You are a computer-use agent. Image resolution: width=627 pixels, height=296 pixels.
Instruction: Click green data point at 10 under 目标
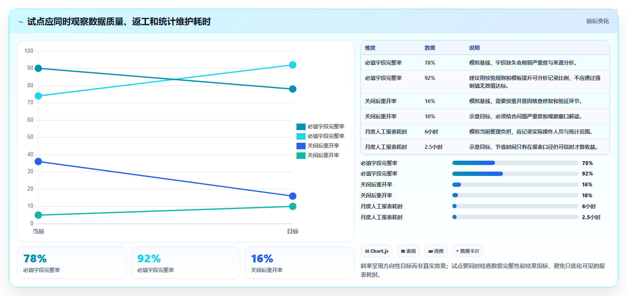293,206
